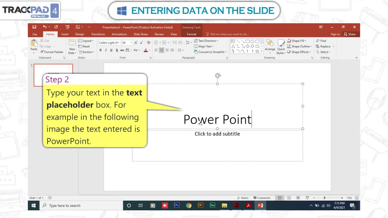388x218 pixels.
Task: Expand the Shape Fill dropdown
Action: coord(297,41)
